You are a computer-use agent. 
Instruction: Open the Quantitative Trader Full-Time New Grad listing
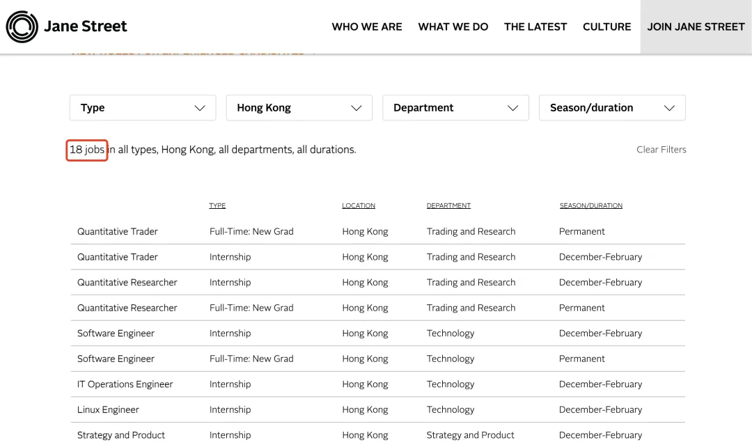pyautogui.click(x=378, y=232)
